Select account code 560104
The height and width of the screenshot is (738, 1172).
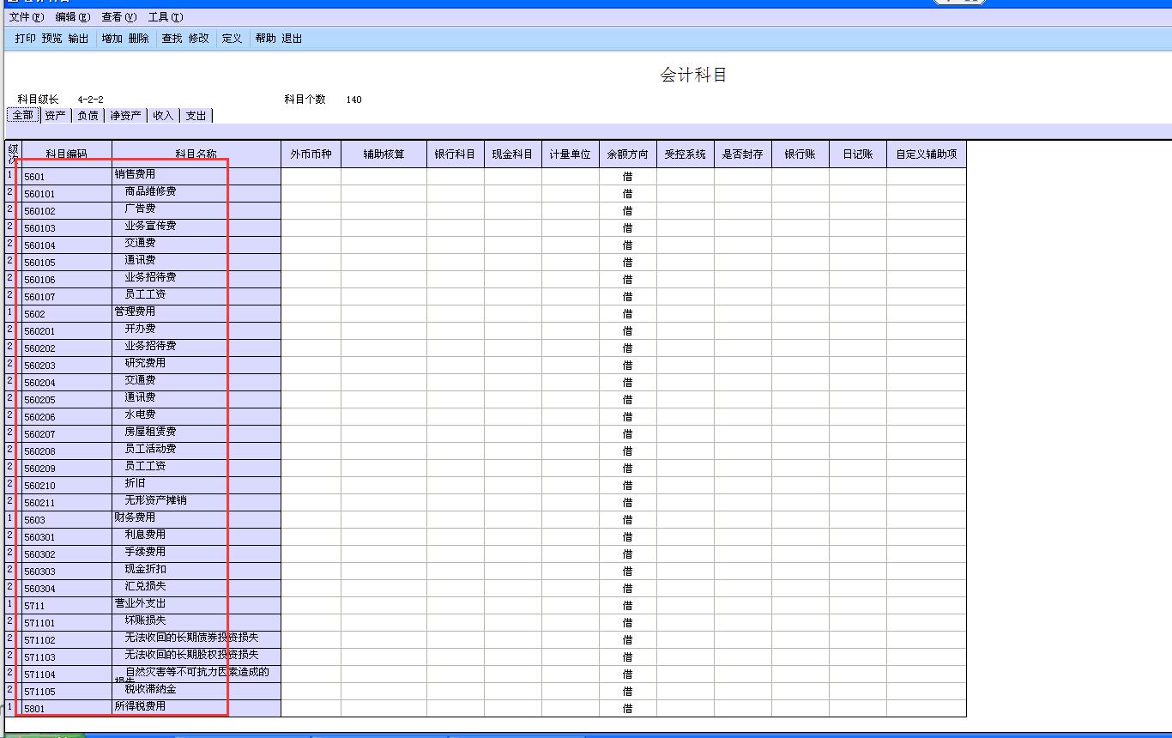click(x=39, y=245)
